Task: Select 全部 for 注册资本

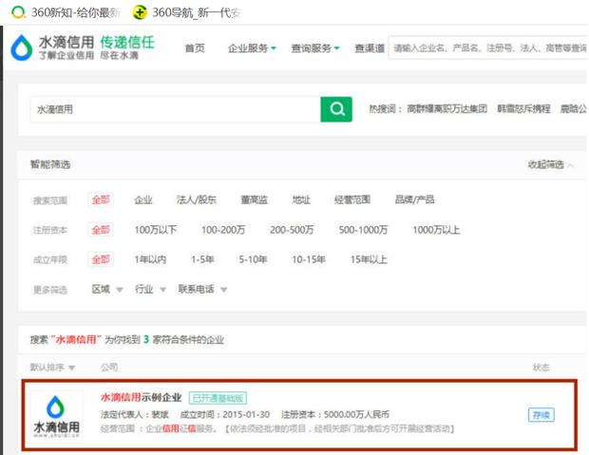Action: [x=101, y=230]
